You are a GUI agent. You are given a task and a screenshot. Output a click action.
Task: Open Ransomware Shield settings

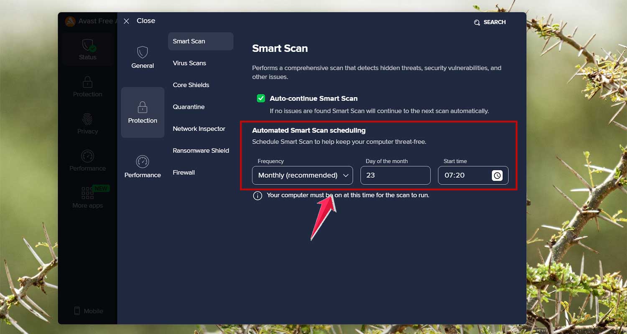[x=201, y=150]
